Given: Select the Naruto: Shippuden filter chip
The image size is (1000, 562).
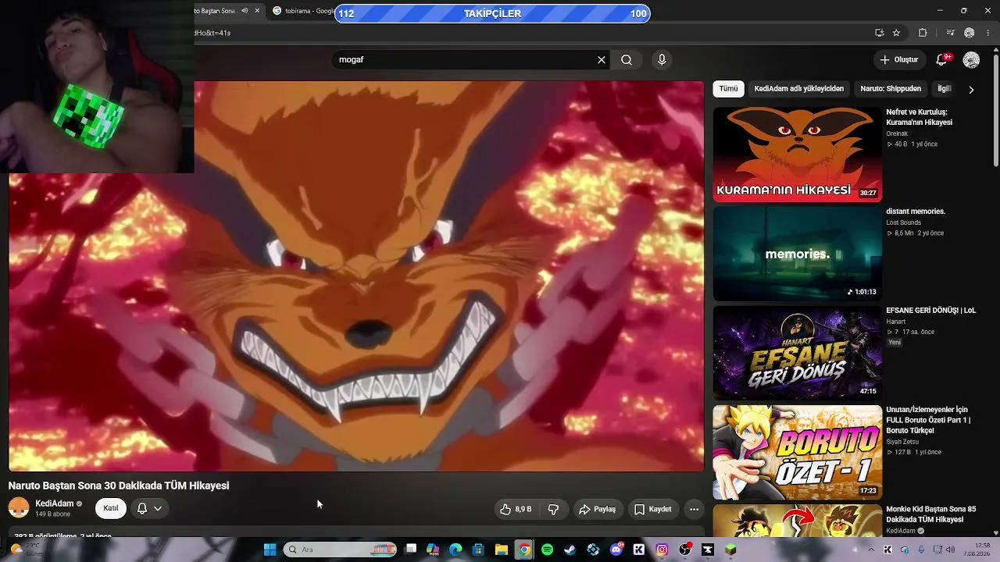Looking at the screenshot, I should (891, 89).
